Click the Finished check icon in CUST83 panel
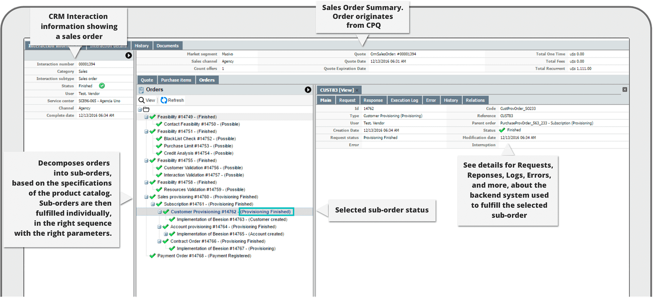653x298 pixels. click(x=502, y=130)
